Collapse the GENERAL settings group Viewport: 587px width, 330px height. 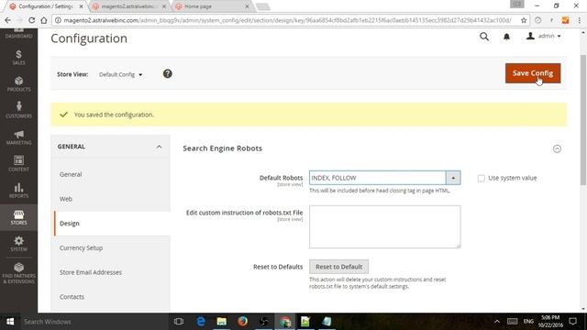[110, 147]
